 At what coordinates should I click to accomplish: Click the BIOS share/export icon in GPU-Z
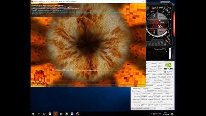click(165, 72)
